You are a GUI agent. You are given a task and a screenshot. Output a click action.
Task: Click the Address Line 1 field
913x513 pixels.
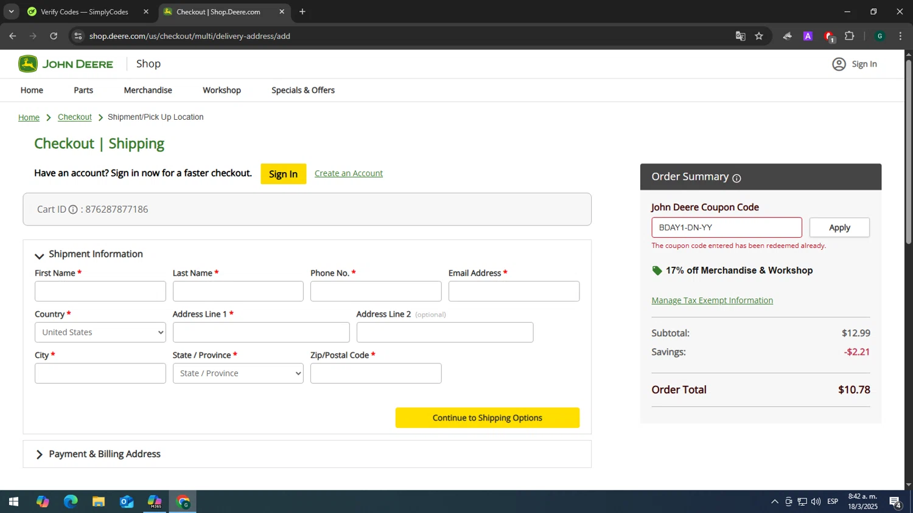(261, 332)
